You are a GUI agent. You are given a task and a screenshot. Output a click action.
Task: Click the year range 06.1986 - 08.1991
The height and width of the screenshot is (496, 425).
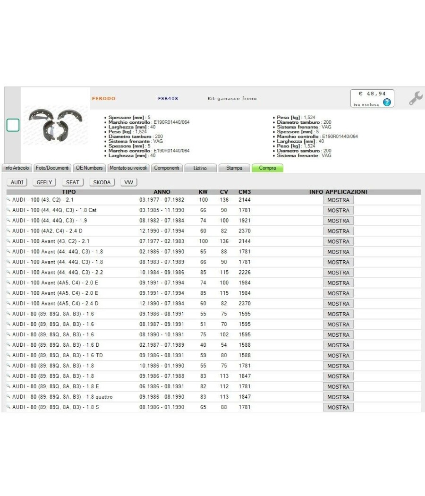coord(161,386)
